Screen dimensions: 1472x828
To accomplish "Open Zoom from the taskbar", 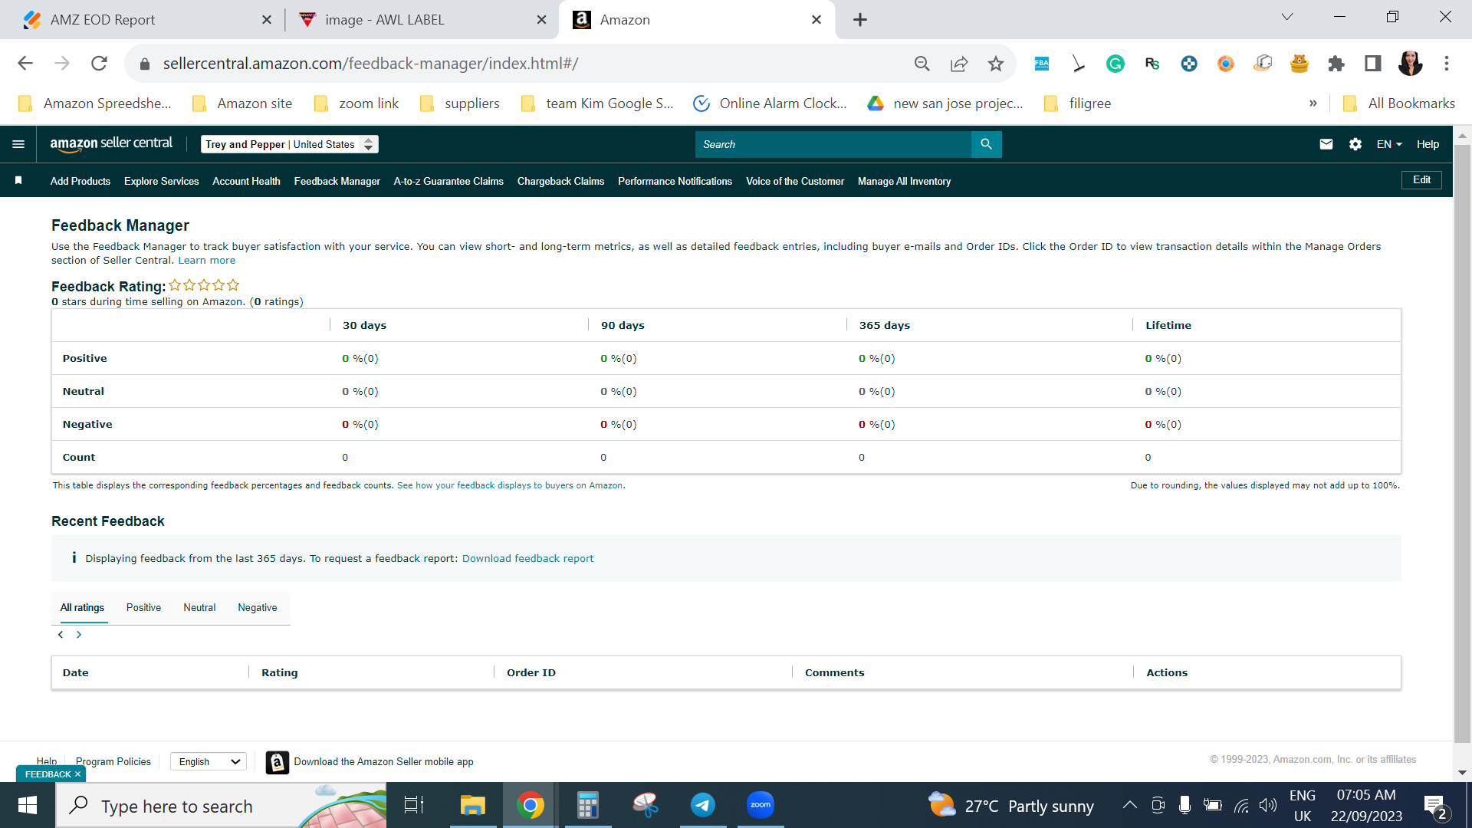I will [761, 805].
